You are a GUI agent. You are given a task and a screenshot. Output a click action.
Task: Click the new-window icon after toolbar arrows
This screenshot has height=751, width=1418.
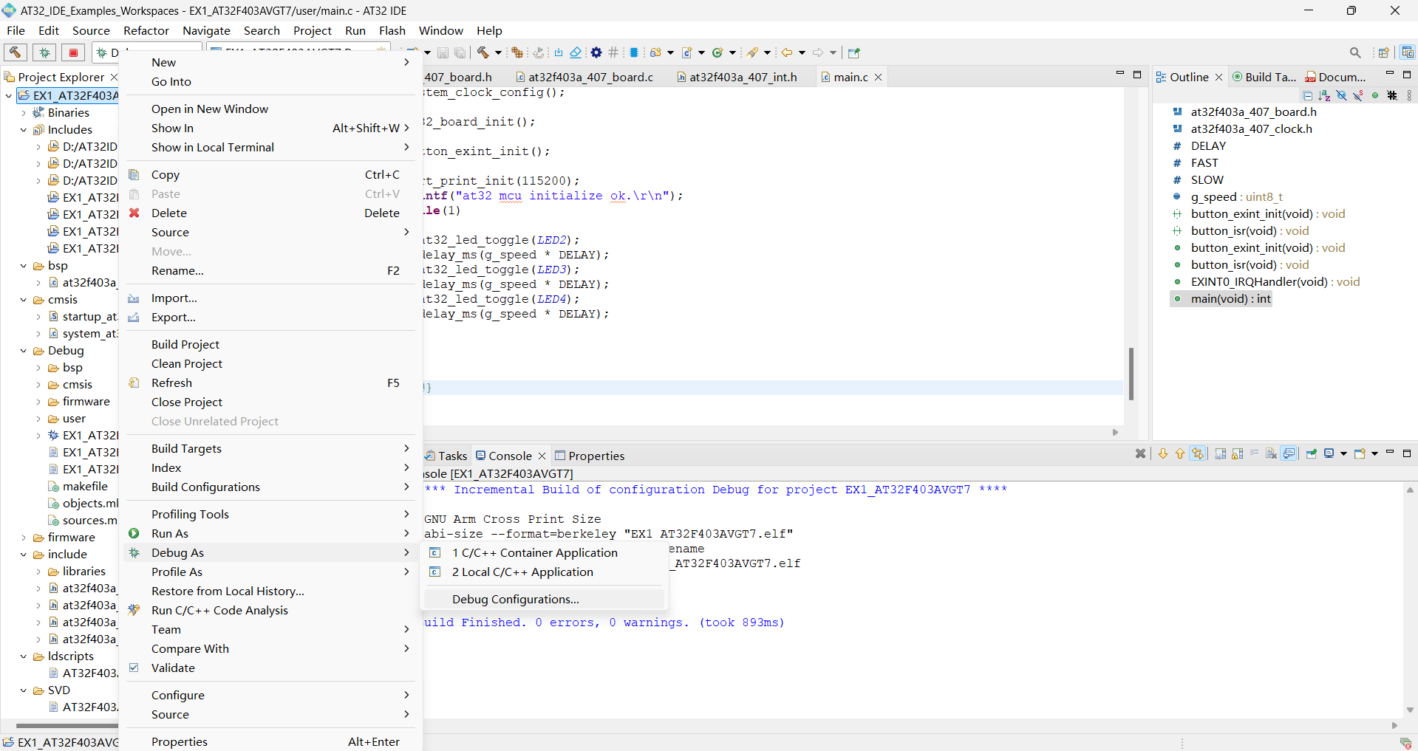(854, 52)
